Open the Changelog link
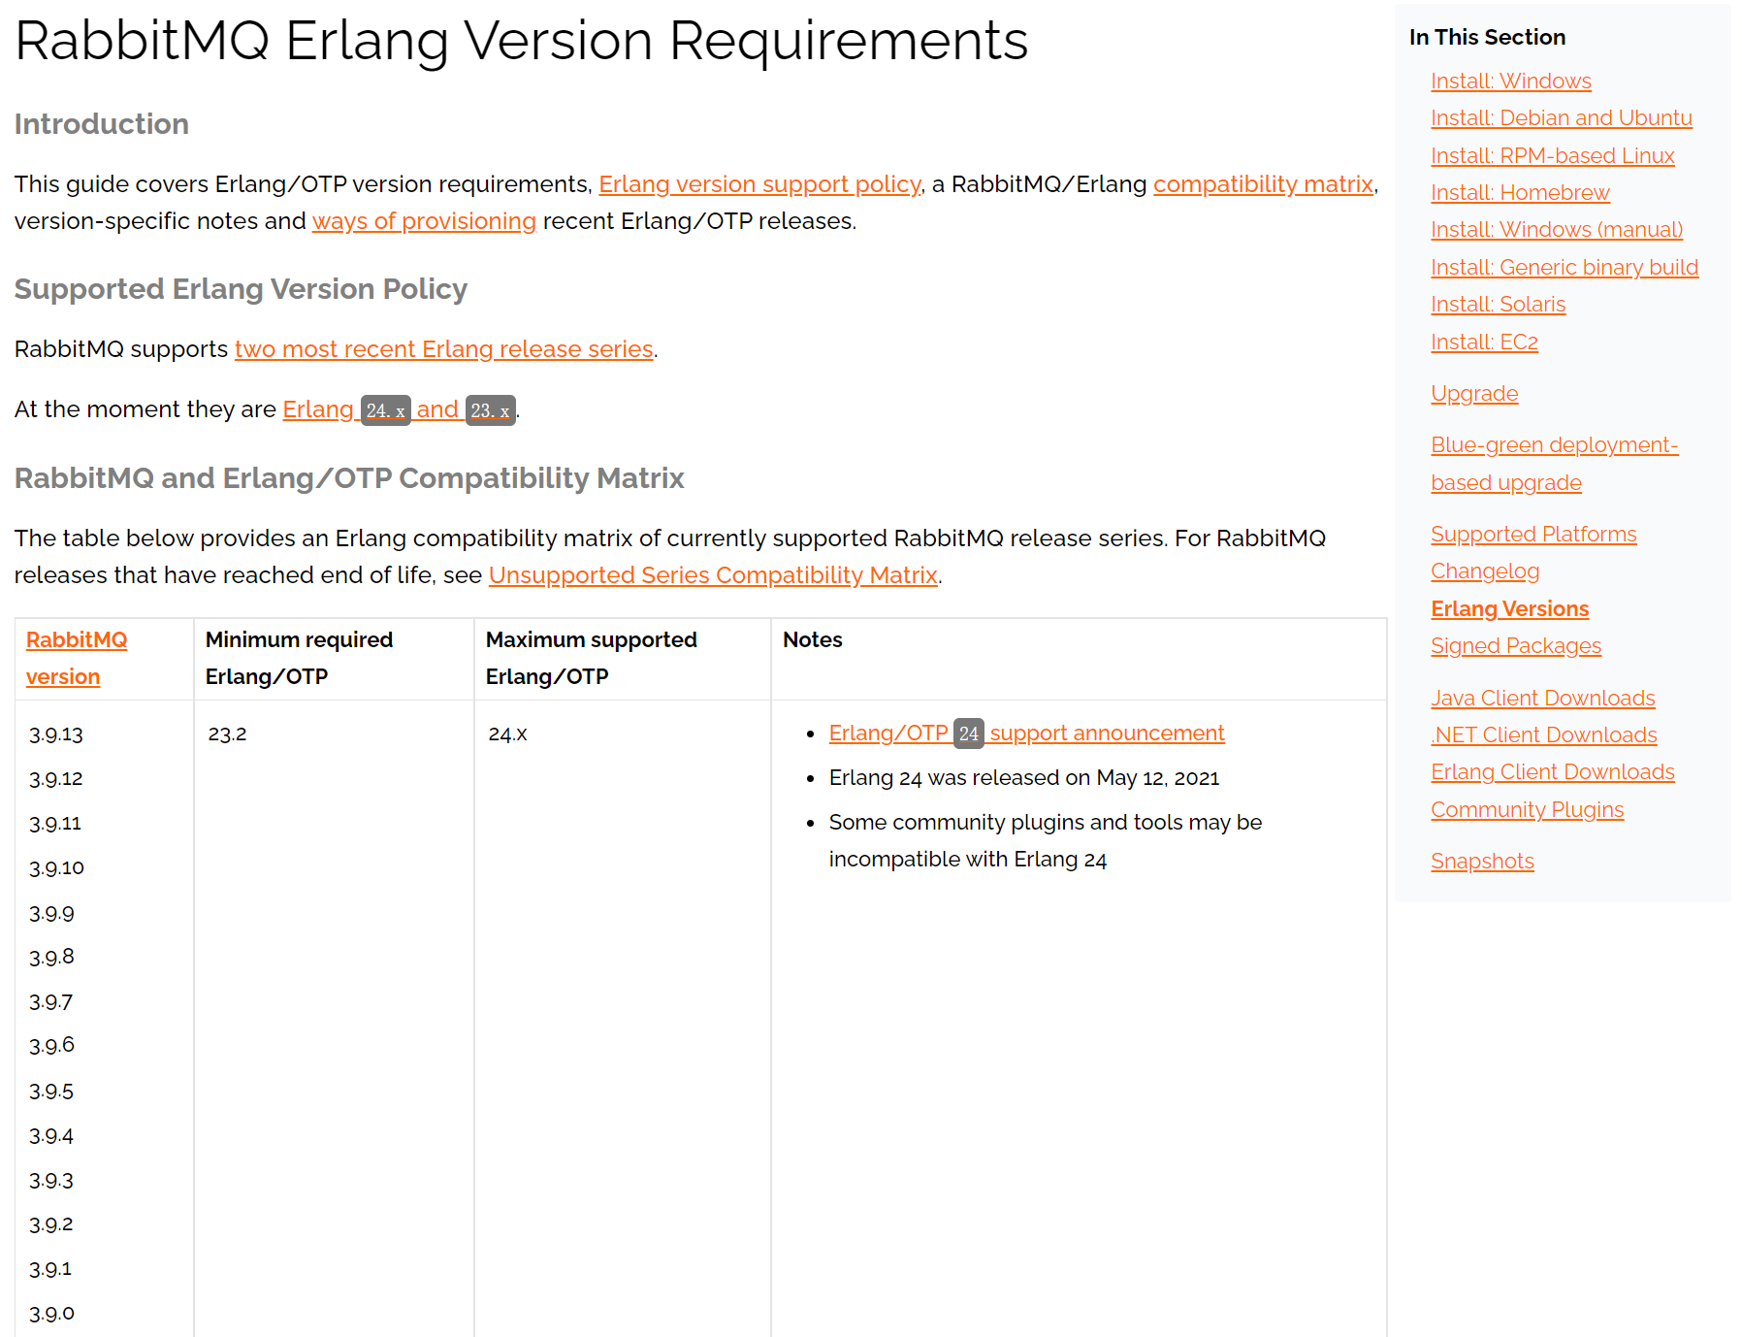 1485,571
